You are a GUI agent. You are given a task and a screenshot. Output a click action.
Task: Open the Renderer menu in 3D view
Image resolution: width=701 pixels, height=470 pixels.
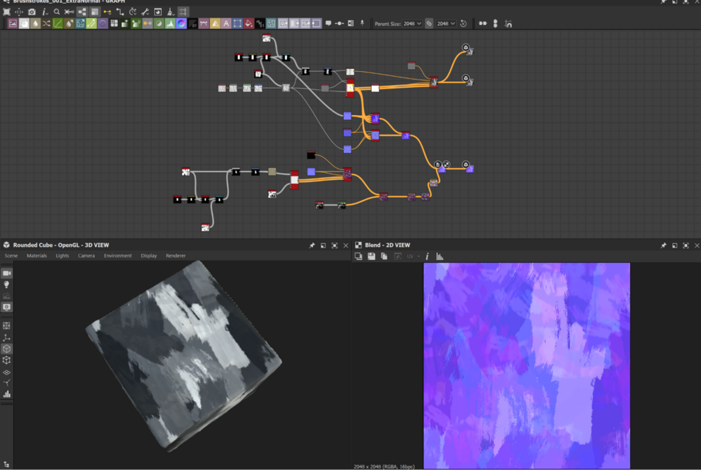coord(176,255)
